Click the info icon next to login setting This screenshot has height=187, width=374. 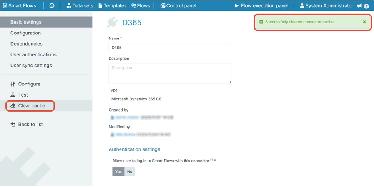tap(211, 160)
